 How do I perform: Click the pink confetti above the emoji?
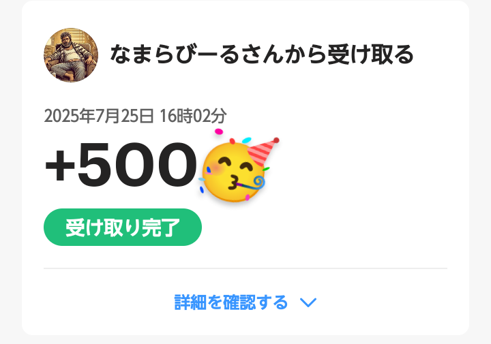pos(219,131)
